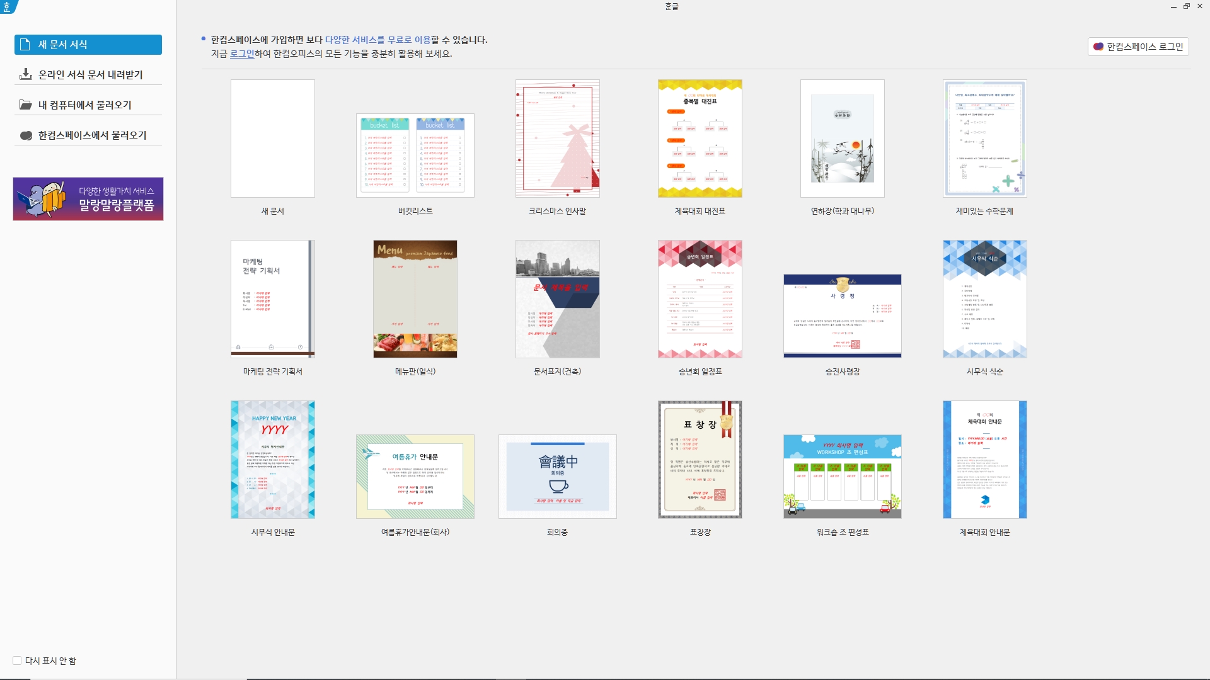Screen dimensions: 1210x680
Task: Open the 말랑말랑플랫폼 banner
Action: tap(88, 199)
